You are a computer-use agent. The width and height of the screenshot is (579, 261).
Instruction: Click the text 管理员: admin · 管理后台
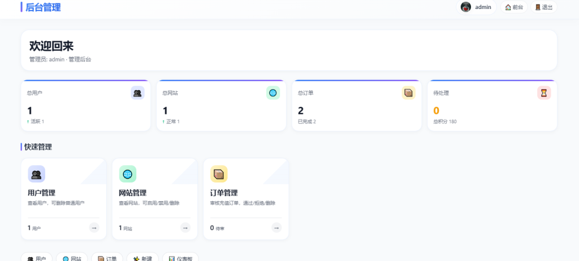tap(60, 59)
